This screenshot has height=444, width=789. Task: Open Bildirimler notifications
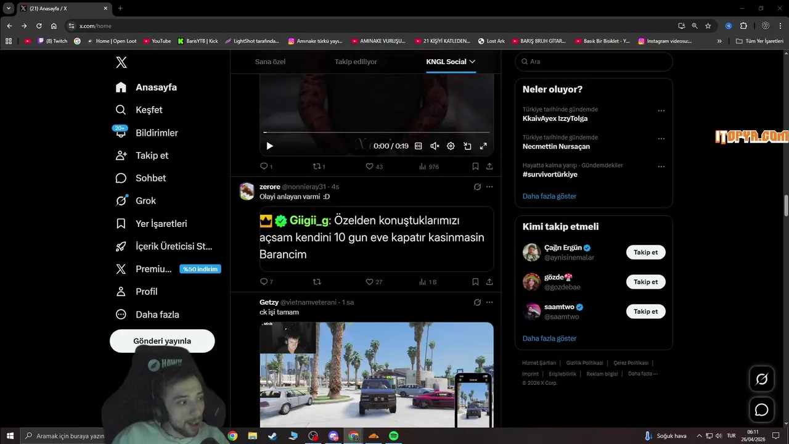pos(147,133)
